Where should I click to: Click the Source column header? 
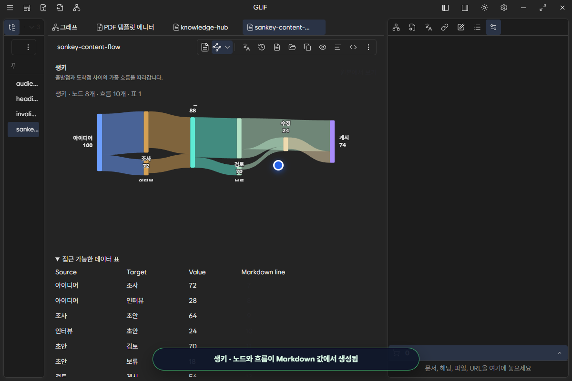66,272
